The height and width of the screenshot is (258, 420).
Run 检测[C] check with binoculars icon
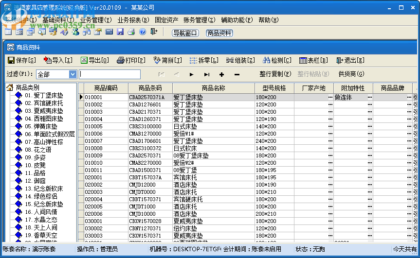click(277, 60)
